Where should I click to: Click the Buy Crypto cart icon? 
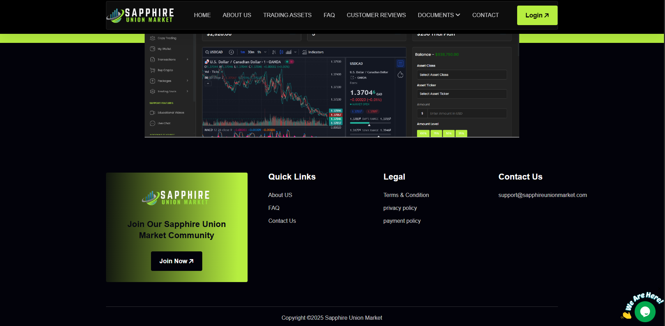(x=152, y=70)
